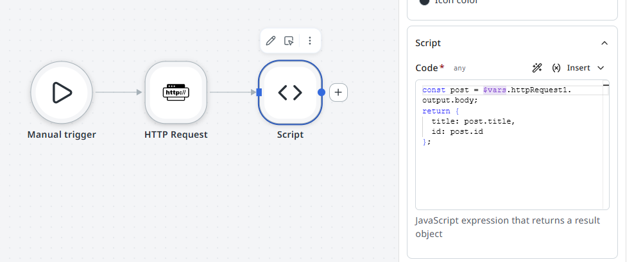This screenshot has width=634, height=262.
Task: Click the Script node's blue output connector dot
Action: (x=321, y=92)
